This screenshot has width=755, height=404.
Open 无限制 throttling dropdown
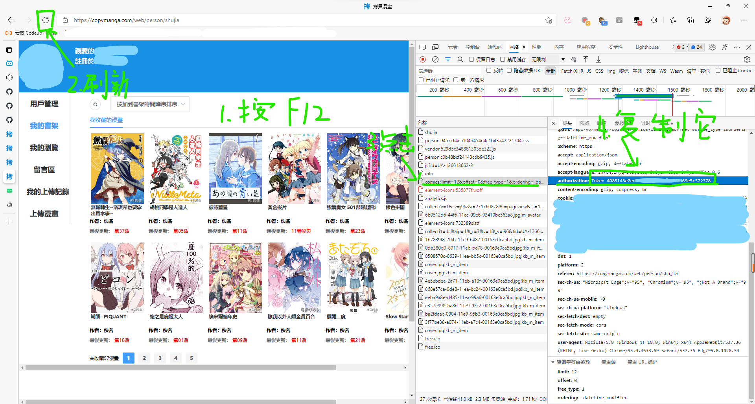point(548,59)
